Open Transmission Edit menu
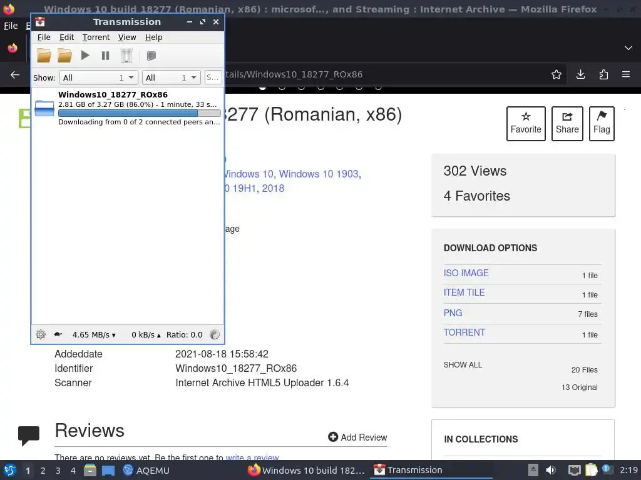This screenshot has width=641, height=480. [x=66, y=37]
